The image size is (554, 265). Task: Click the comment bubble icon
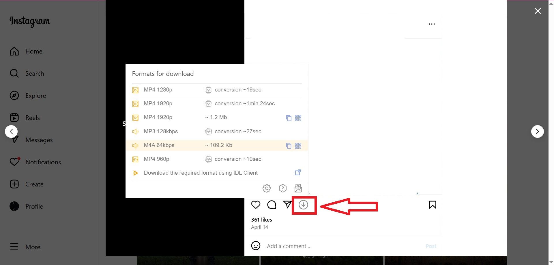(272, 205)
